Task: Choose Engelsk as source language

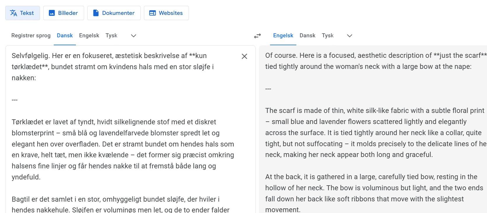Action: (89, 36)
